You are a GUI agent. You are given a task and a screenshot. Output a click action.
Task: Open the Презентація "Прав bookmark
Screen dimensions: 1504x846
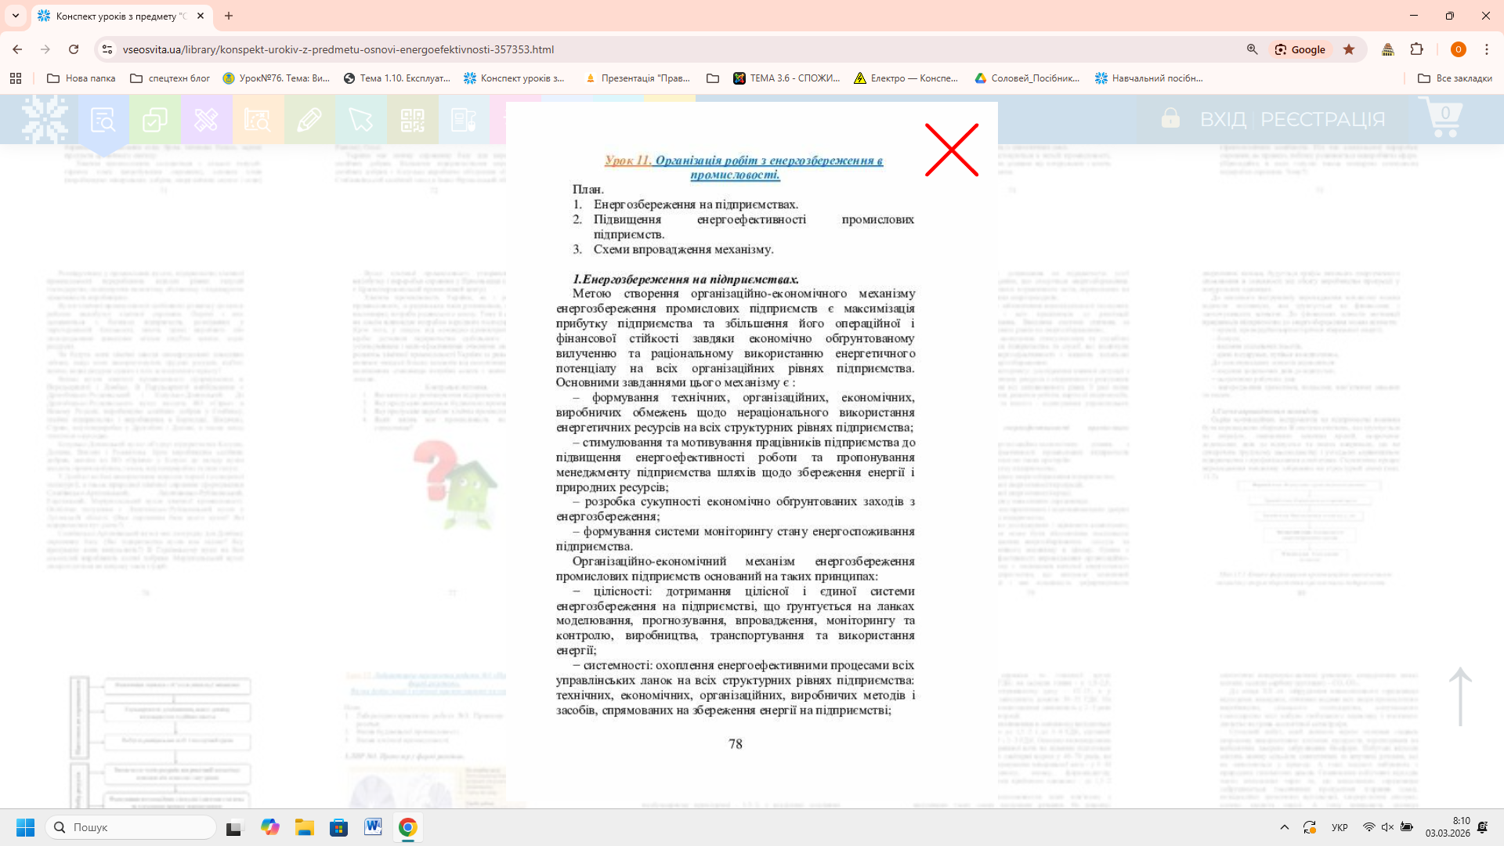click(638, 78)
